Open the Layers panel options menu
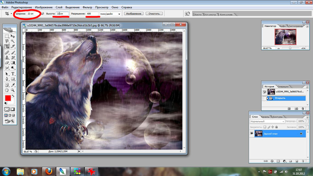The image size is (313, 176). 307,117
